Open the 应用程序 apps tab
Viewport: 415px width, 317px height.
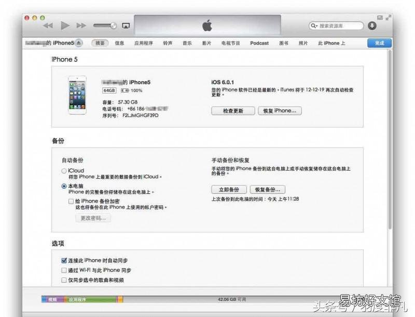pyautogui.click(x=144, y=43)
